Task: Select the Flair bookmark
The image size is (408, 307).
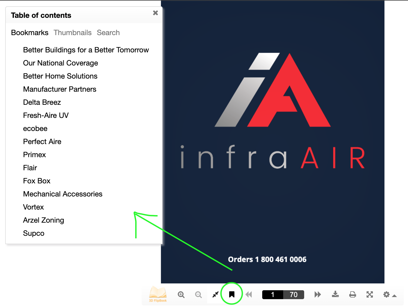Action: [x=30, y=168]
